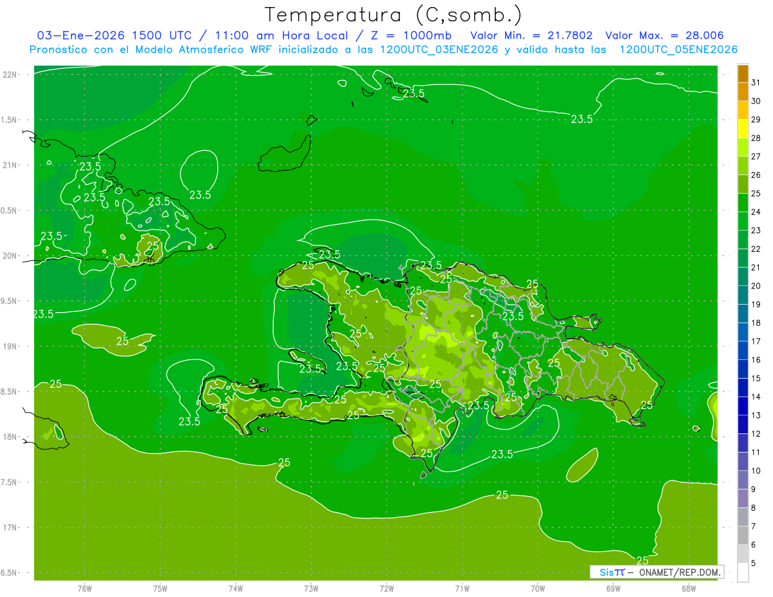Click the gray swatch between 6 and 7
The width and height of the screenshot is (773, 597).
tap(743, 535)
